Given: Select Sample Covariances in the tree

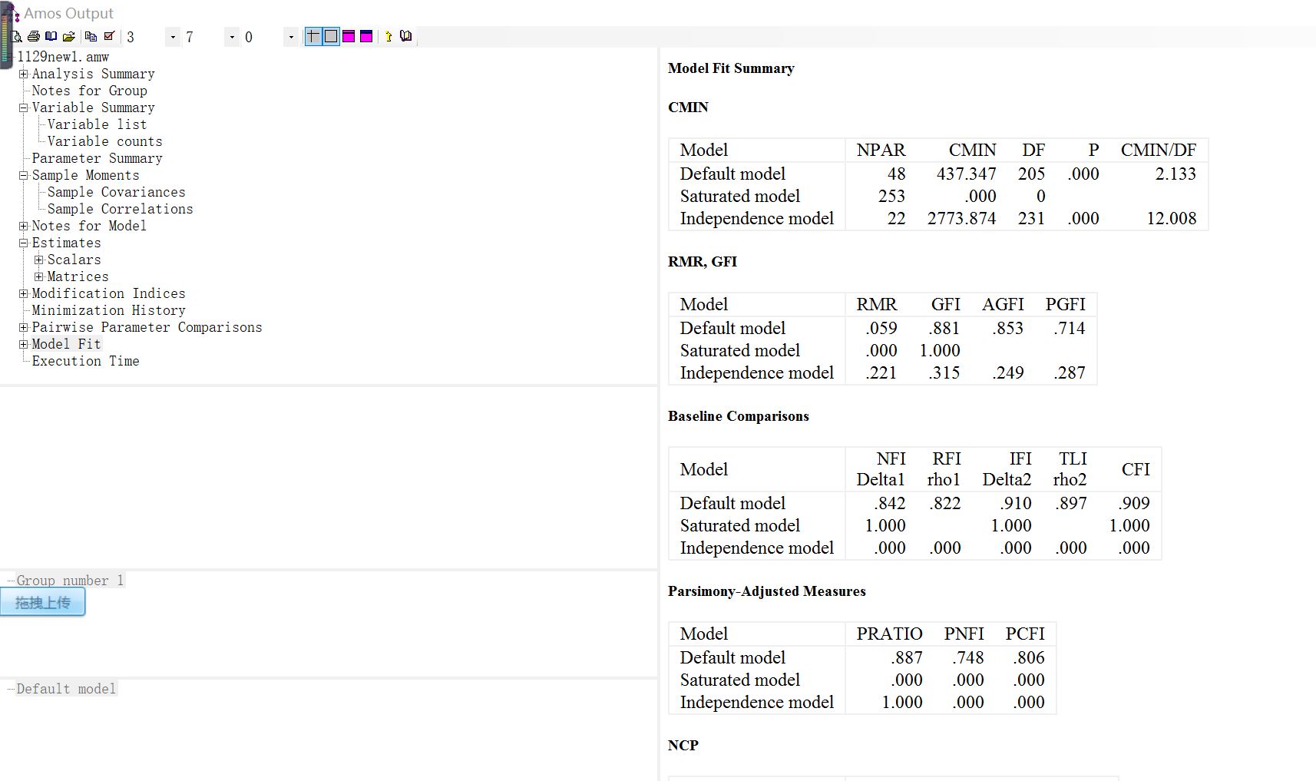Looking at the screenshot, I should click(116, 192).
